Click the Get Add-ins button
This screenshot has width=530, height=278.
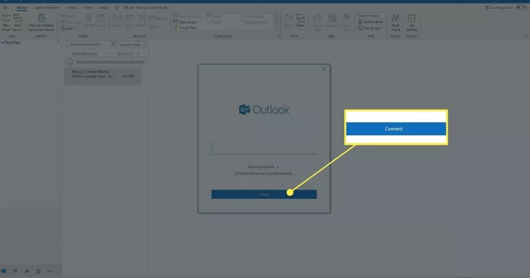pyautogui.click(x=412, y=23)
